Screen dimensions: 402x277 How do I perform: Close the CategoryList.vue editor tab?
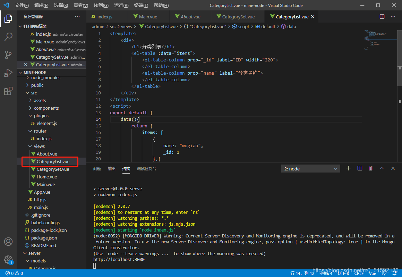coord(313,17)
